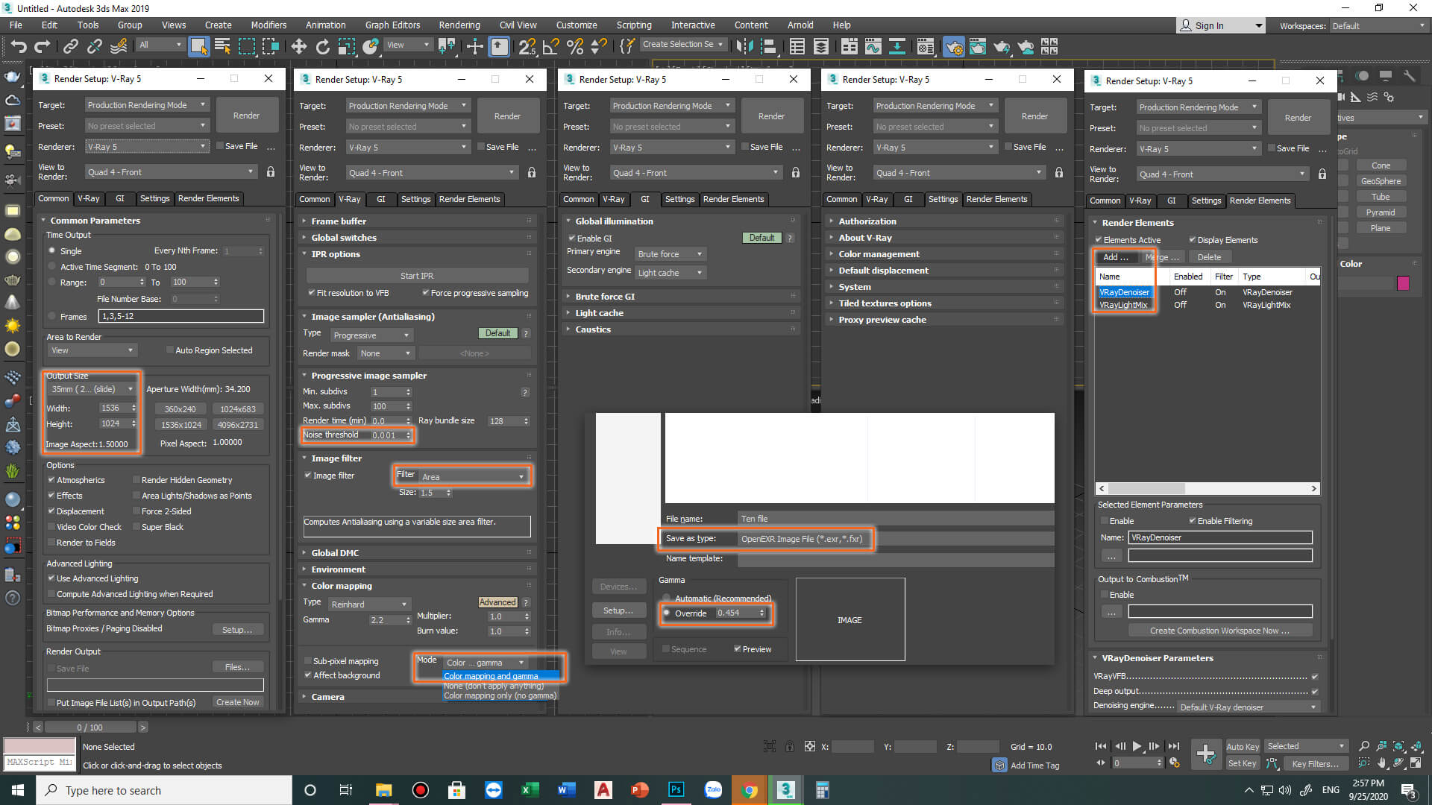Image resolution: width=1432 pixels, height=805 pixels.
Task: Toggle Window/Crossing selection mode
Action: tap(270, 46)
